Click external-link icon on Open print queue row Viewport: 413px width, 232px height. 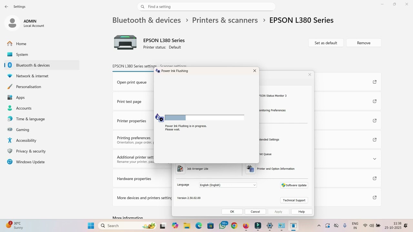pyautogui.click(x=375, y=82)
